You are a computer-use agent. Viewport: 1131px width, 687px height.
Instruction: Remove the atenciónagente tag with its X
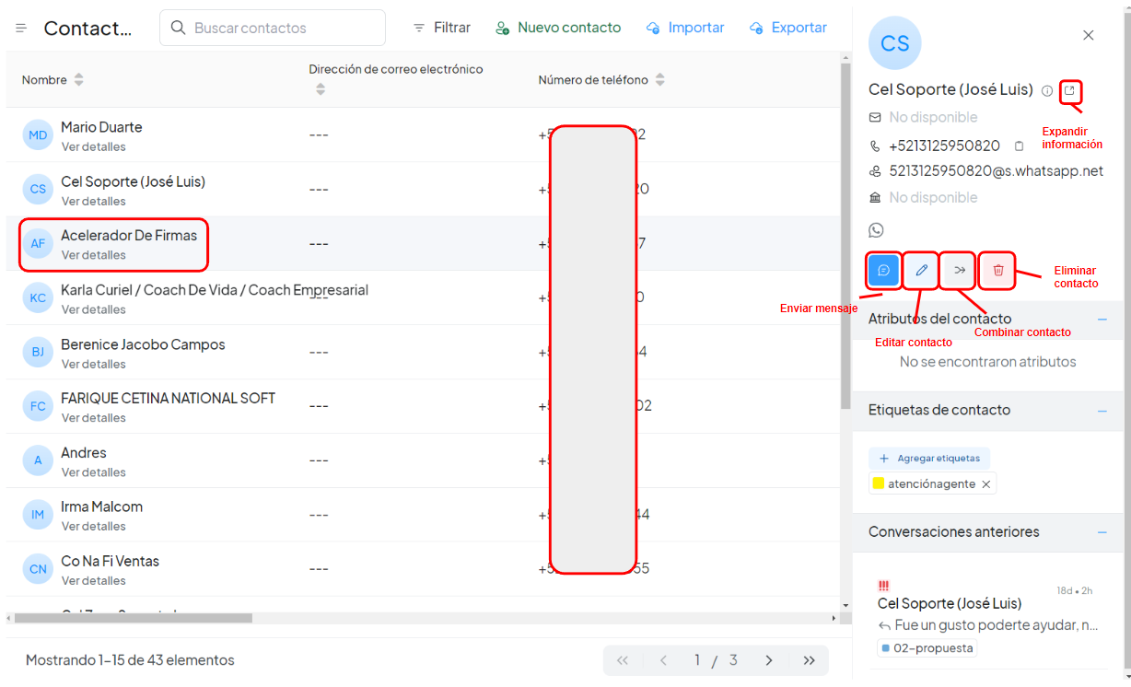pos(985,484)
